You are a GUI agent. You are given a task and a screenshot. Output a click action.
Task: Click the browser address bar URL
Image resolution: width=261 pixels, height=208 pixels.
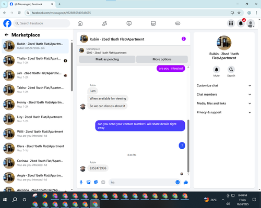61,13
